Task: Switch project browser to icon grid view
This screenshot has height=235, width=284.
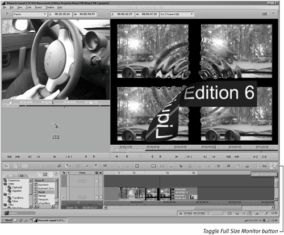Action: (45, 174)
